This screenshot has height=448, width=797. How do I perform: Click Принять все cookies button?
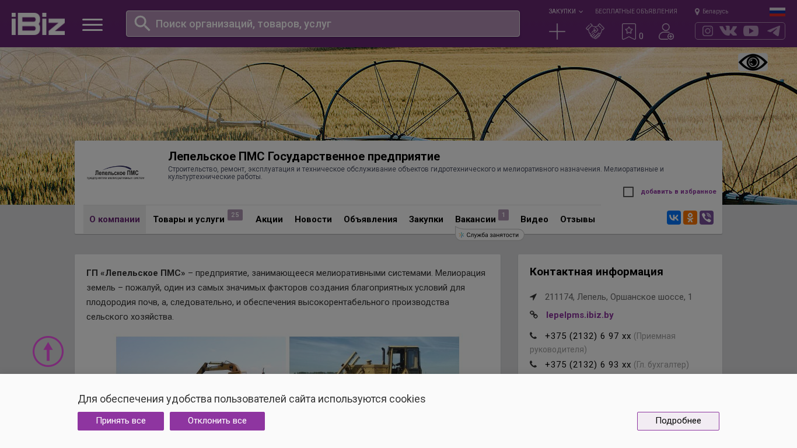[x=121, y=421]
